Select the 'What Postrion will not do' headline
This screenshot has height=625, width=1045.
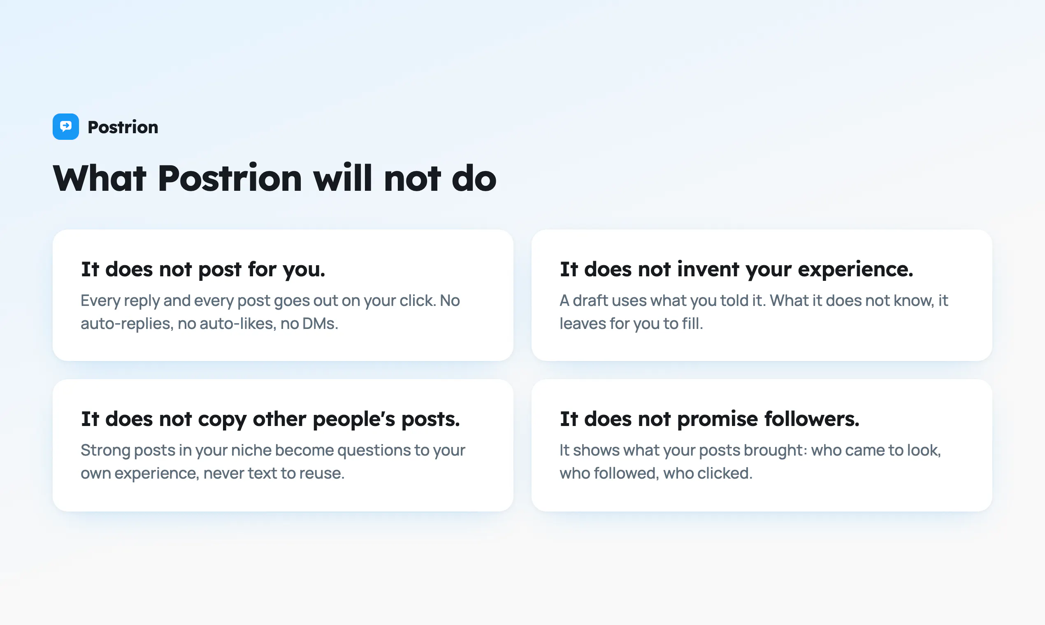tap(274, 178)
